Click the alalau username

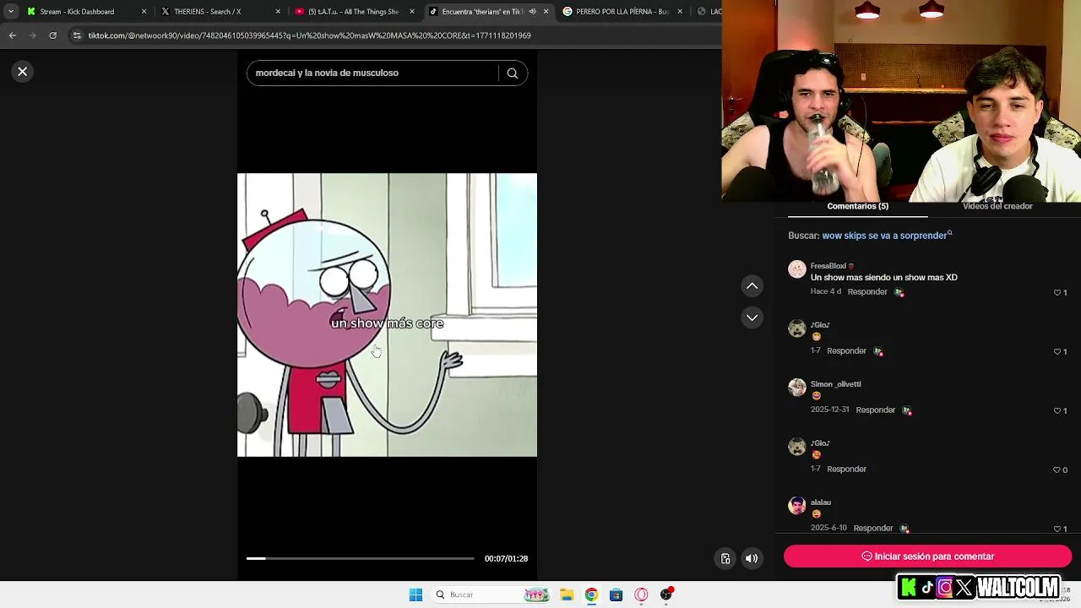coord(821,502)
